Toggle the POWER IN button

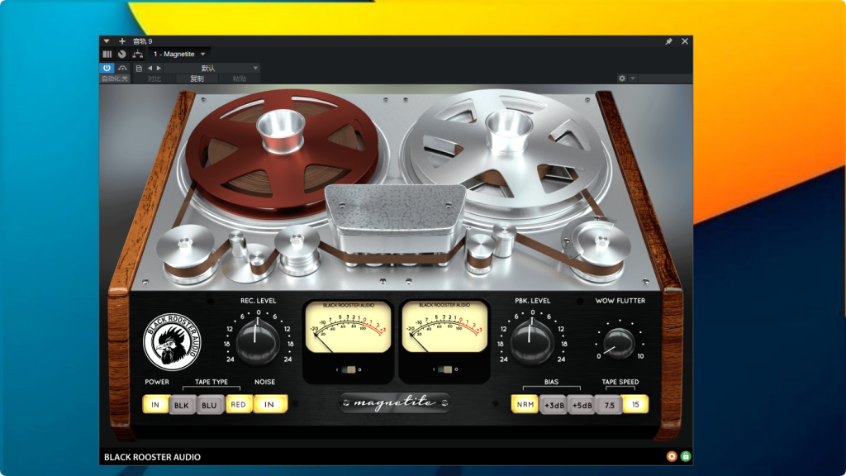tap(155, 404)
